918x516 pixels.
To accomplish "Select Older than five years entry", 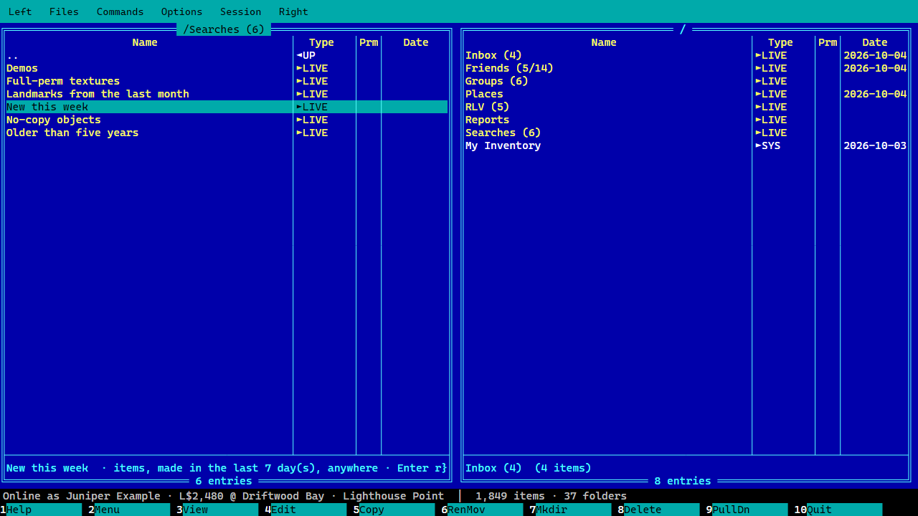I will pyautogui.click(x=227, y=133).
